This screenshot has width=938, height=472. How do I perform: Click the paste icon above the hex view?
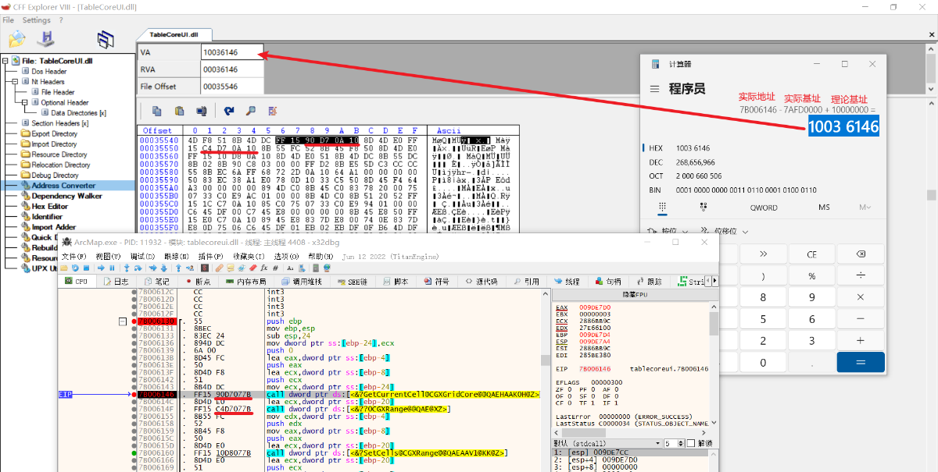tap(179, 111)
